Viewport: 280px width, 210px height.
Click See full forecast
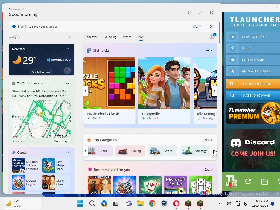pyautogui.click(x=42, y=72)
